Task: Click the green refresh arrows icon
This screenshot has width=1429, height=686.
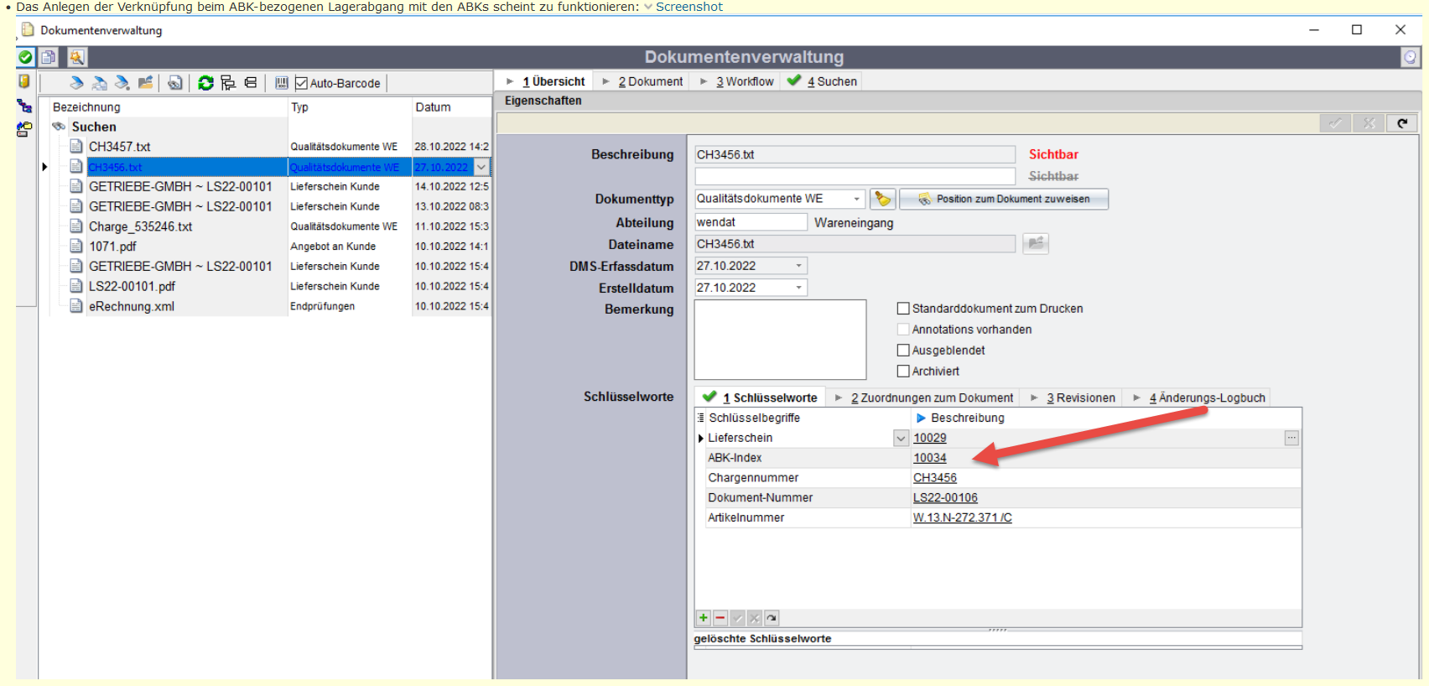Action: [x=205, y=83]
